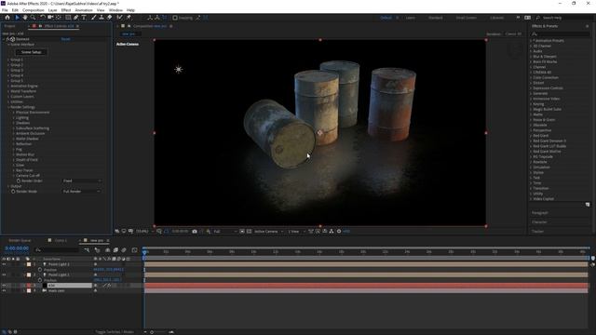Toggle visibility eye of first Point Light layer
Image resolution: width=596 pixels, height=335 pixels.
pos(4,264)
